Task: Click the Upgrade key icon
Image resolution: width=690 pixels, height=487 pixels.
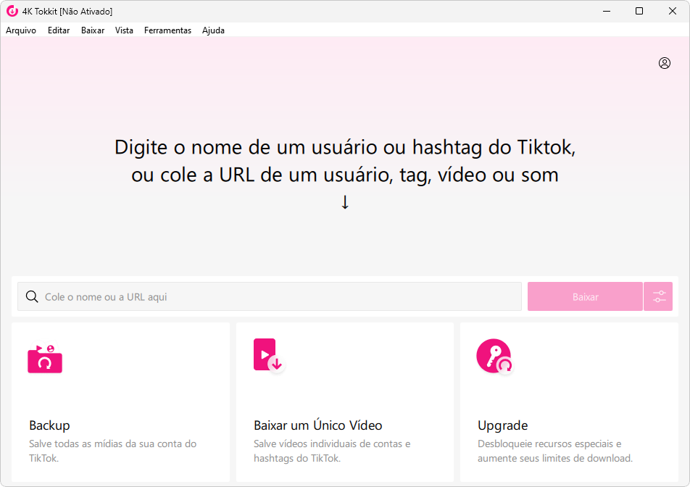Action: (x=494, y=356)
